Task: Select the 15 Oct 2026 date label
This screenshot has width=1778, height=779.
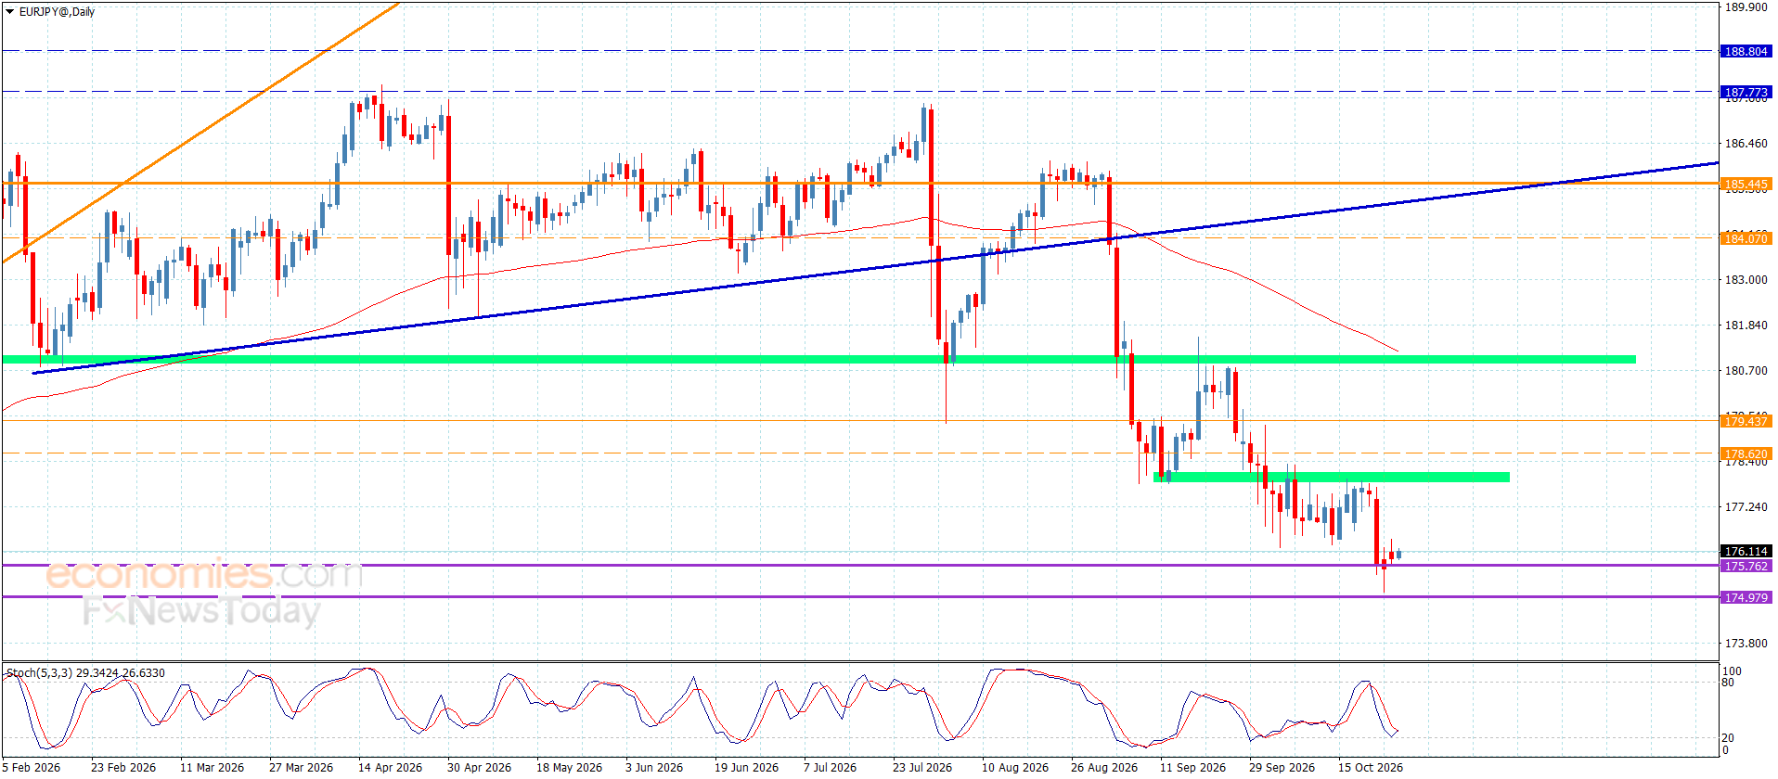Action: coord(1371,768)
